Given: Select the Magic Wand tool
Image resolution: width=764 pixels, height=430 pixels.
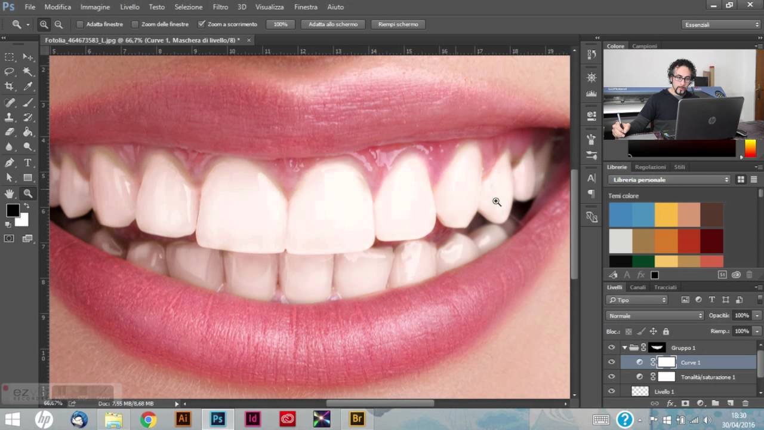Looking at the screenshot, I should [28, 72].
